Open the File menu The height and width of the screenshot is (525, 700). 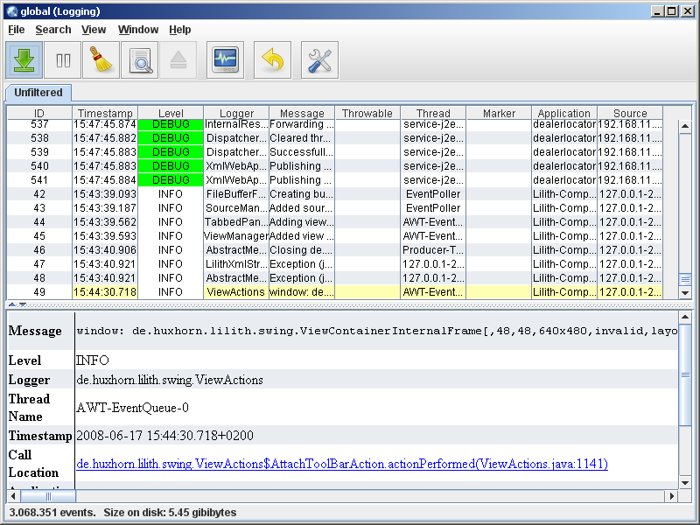coord(17,30)
